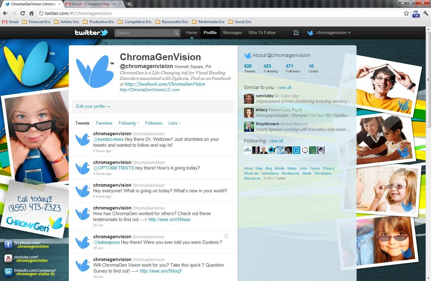Click @eyedocnews mention link
Screen dimensions: 431x281
[x=108, y=139]
